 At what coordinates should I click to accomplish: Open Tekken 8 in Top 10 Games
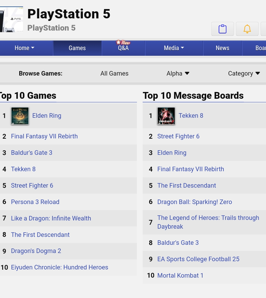[23, 169]
